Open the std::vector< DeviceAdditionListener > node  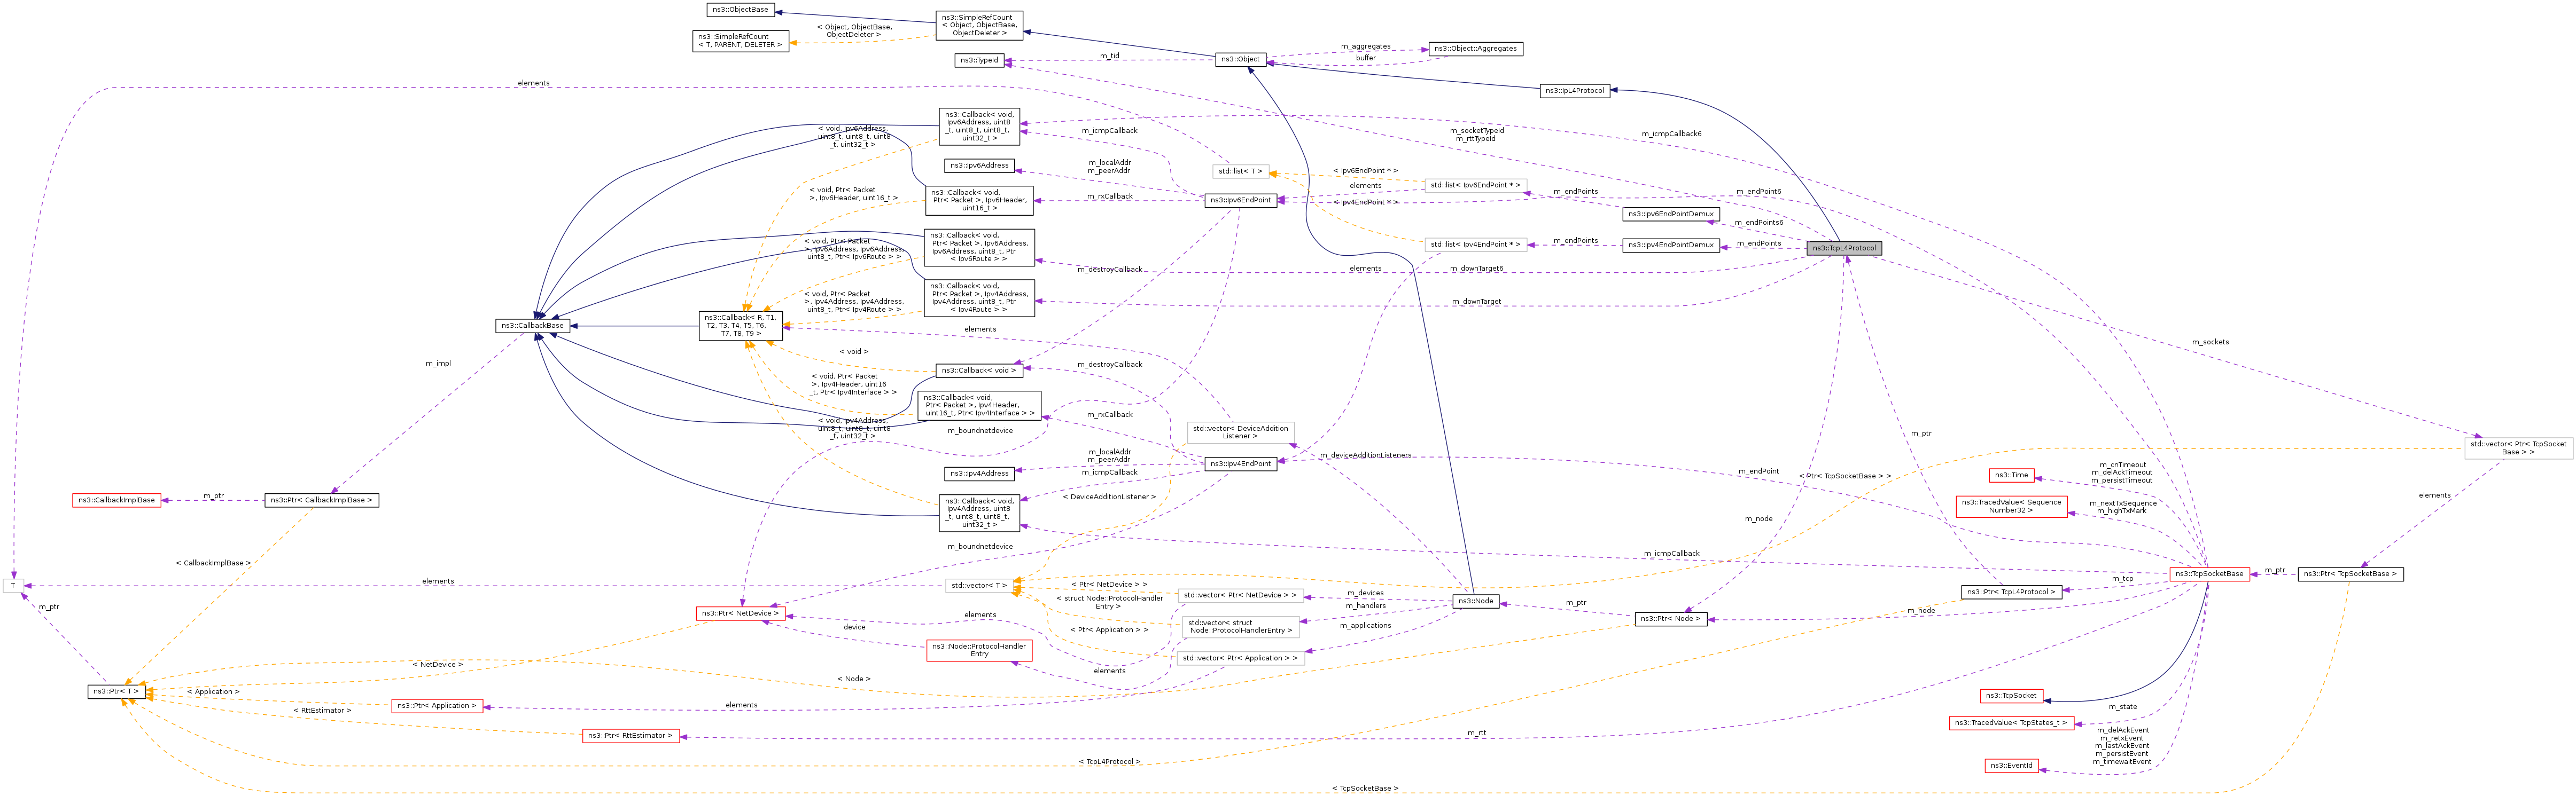1240,432
